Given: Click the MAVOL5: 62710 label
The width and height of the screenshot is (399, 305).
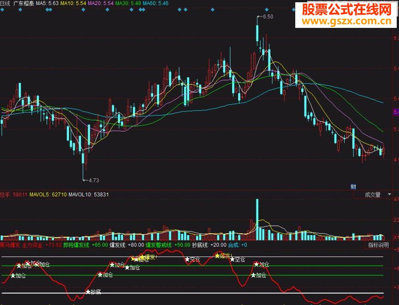Looking at the screenshot, I should coord(48,194).
